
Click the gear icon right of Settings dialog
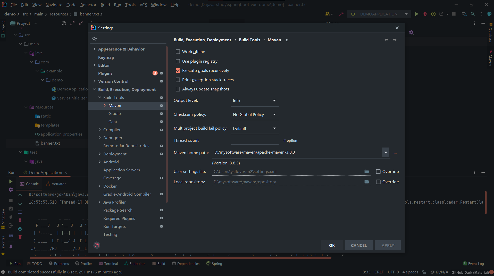[x=411, y=32]
